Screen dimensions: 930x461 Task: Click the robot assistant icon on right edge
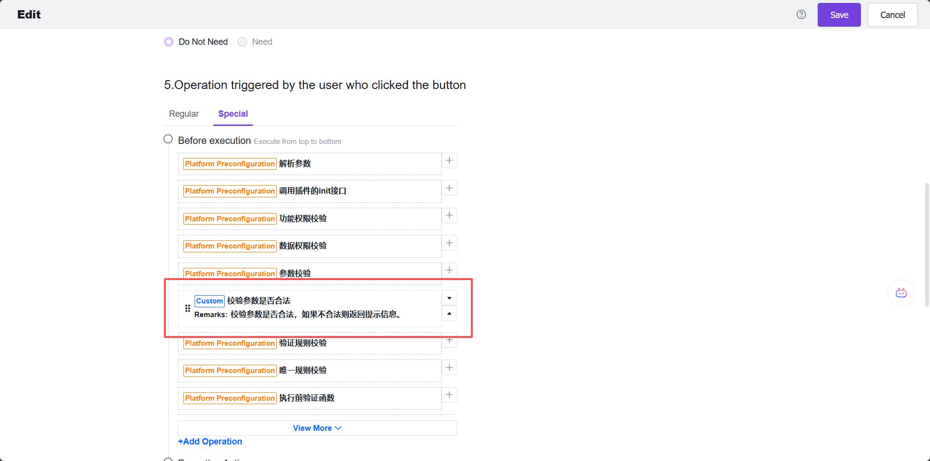[x=900, y=293]
